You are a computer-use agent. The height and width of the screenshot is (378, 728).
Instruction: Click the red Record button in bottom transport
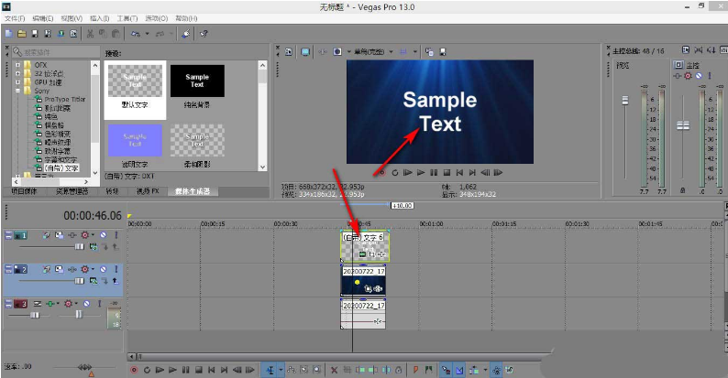click(134, 370)
